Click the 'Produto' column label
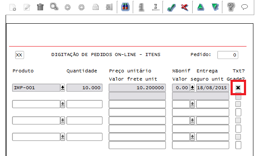 (x=23, y=71)
